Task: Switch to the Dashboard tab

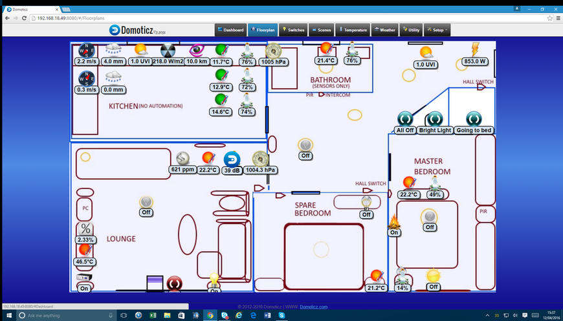Action: click(231, 30)
